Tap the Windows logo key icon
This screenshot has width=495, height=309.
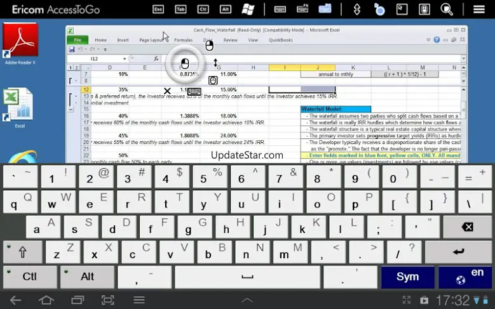coord(248,9)
